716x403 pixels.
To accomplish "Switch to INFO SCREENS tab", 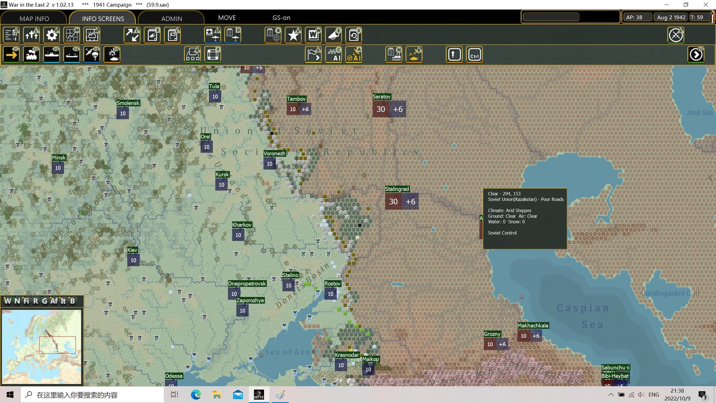I will pyautogui.click(x=103, y=18).
